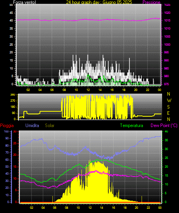Click the Pioggia legend label
Screen dimensions: 179x213
pos(7,125)
